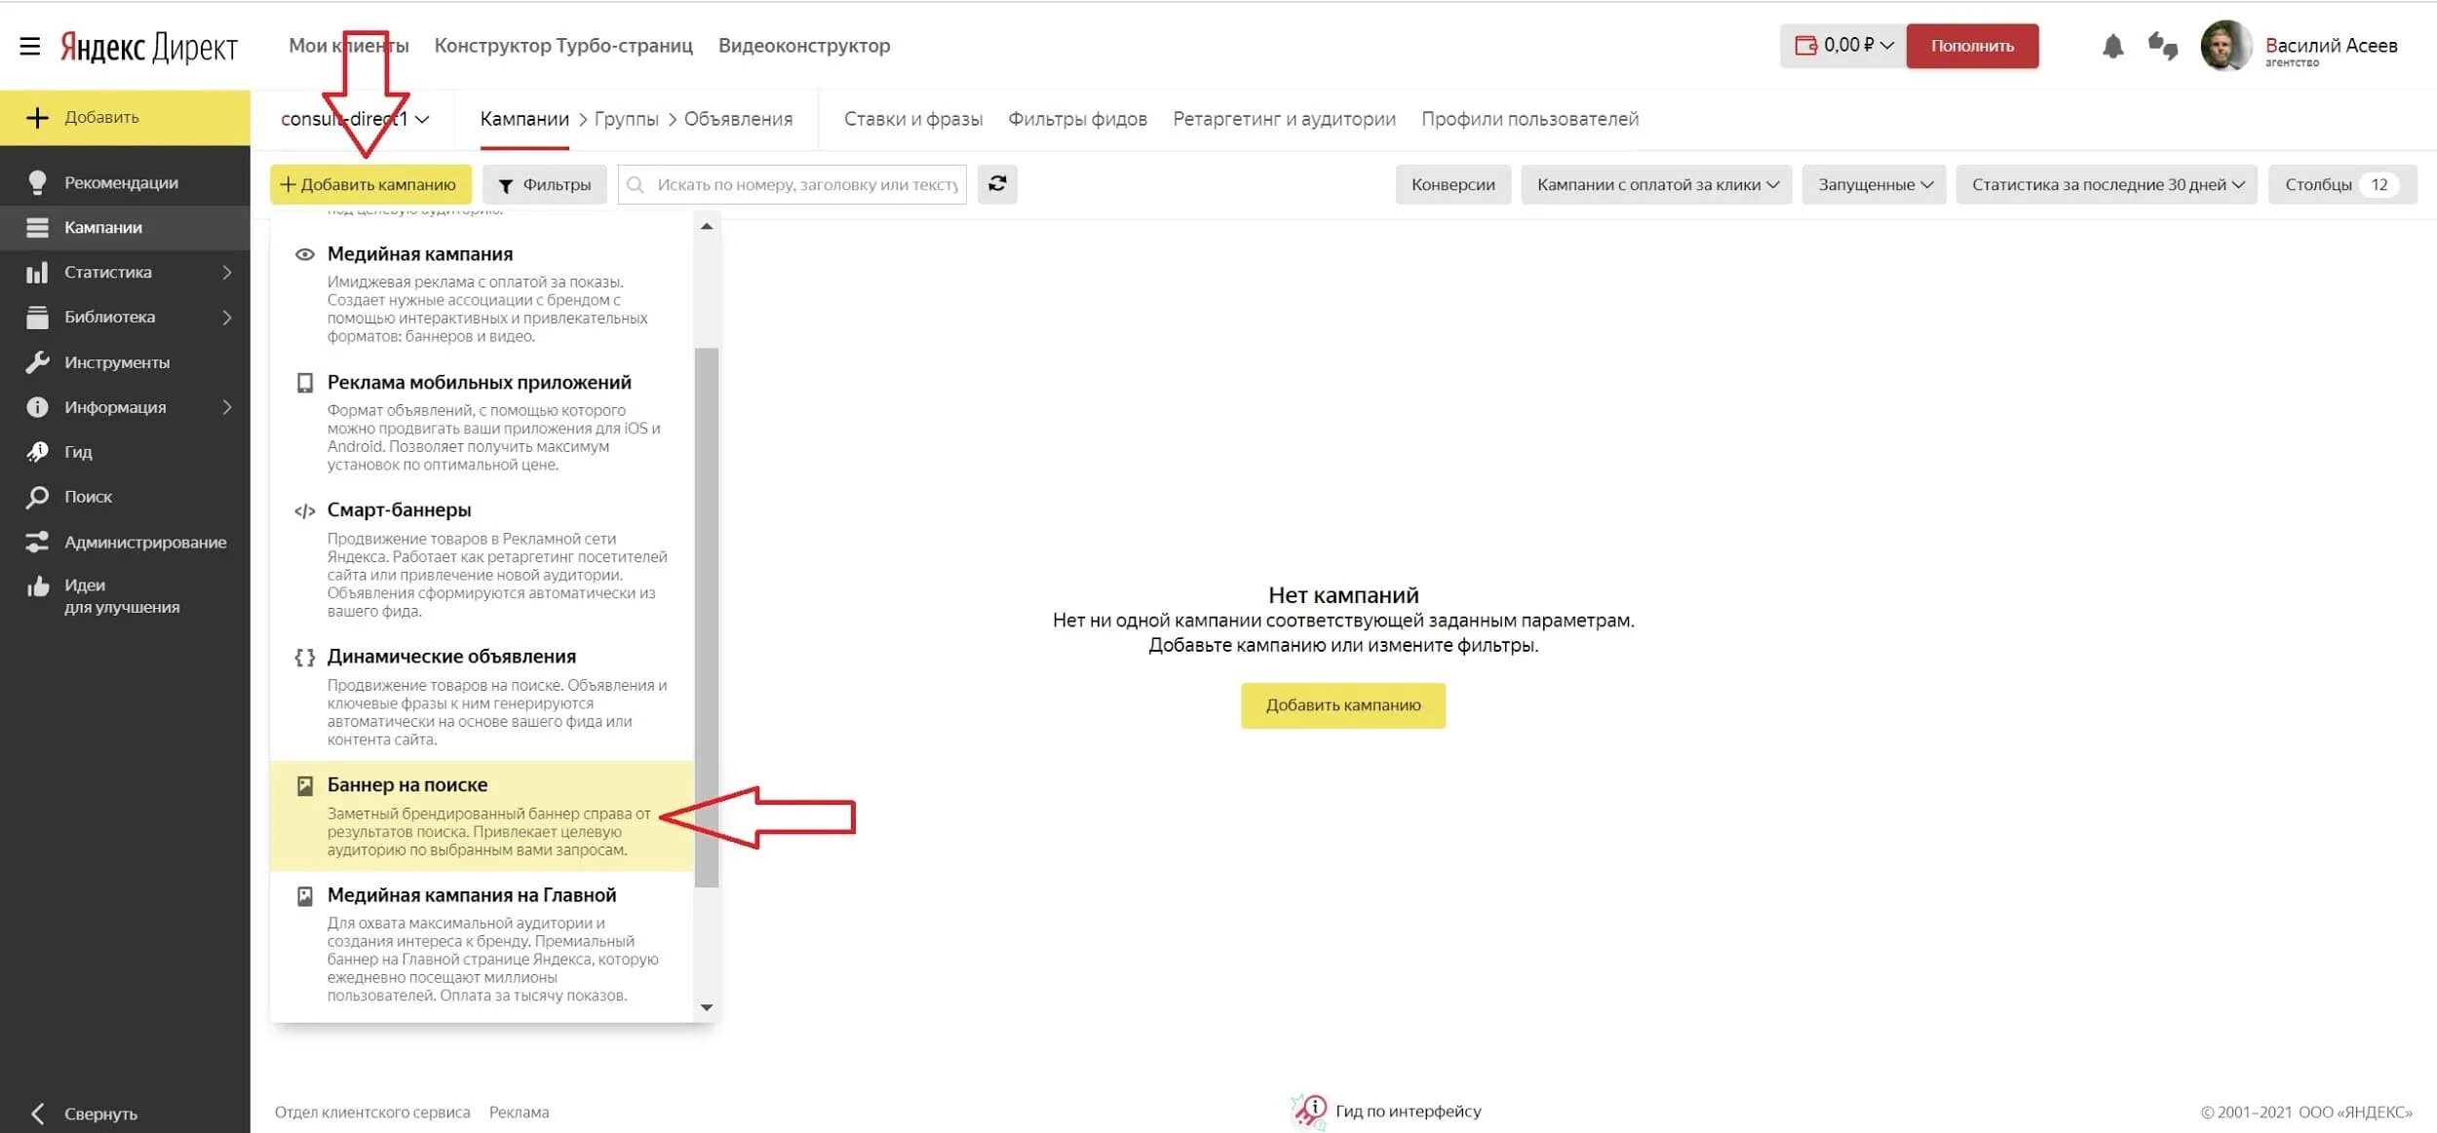Open the last 30 days statistics dropdown
The width and height of the screenshot is (2437, 1133).
(2106, 185)
